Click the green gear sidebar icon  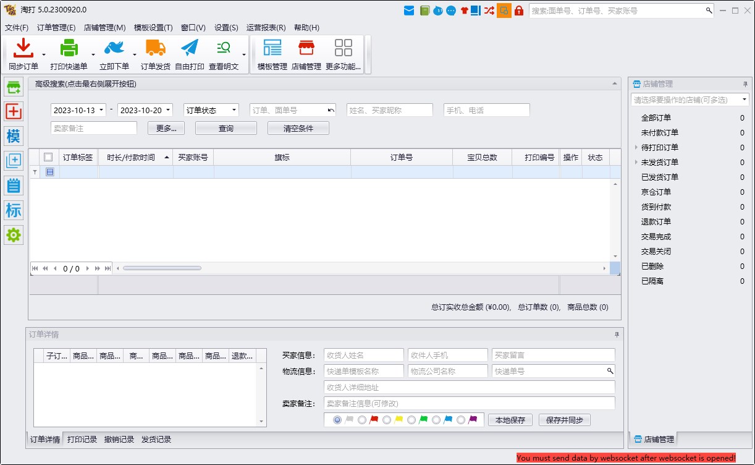(x=14, y=235)
